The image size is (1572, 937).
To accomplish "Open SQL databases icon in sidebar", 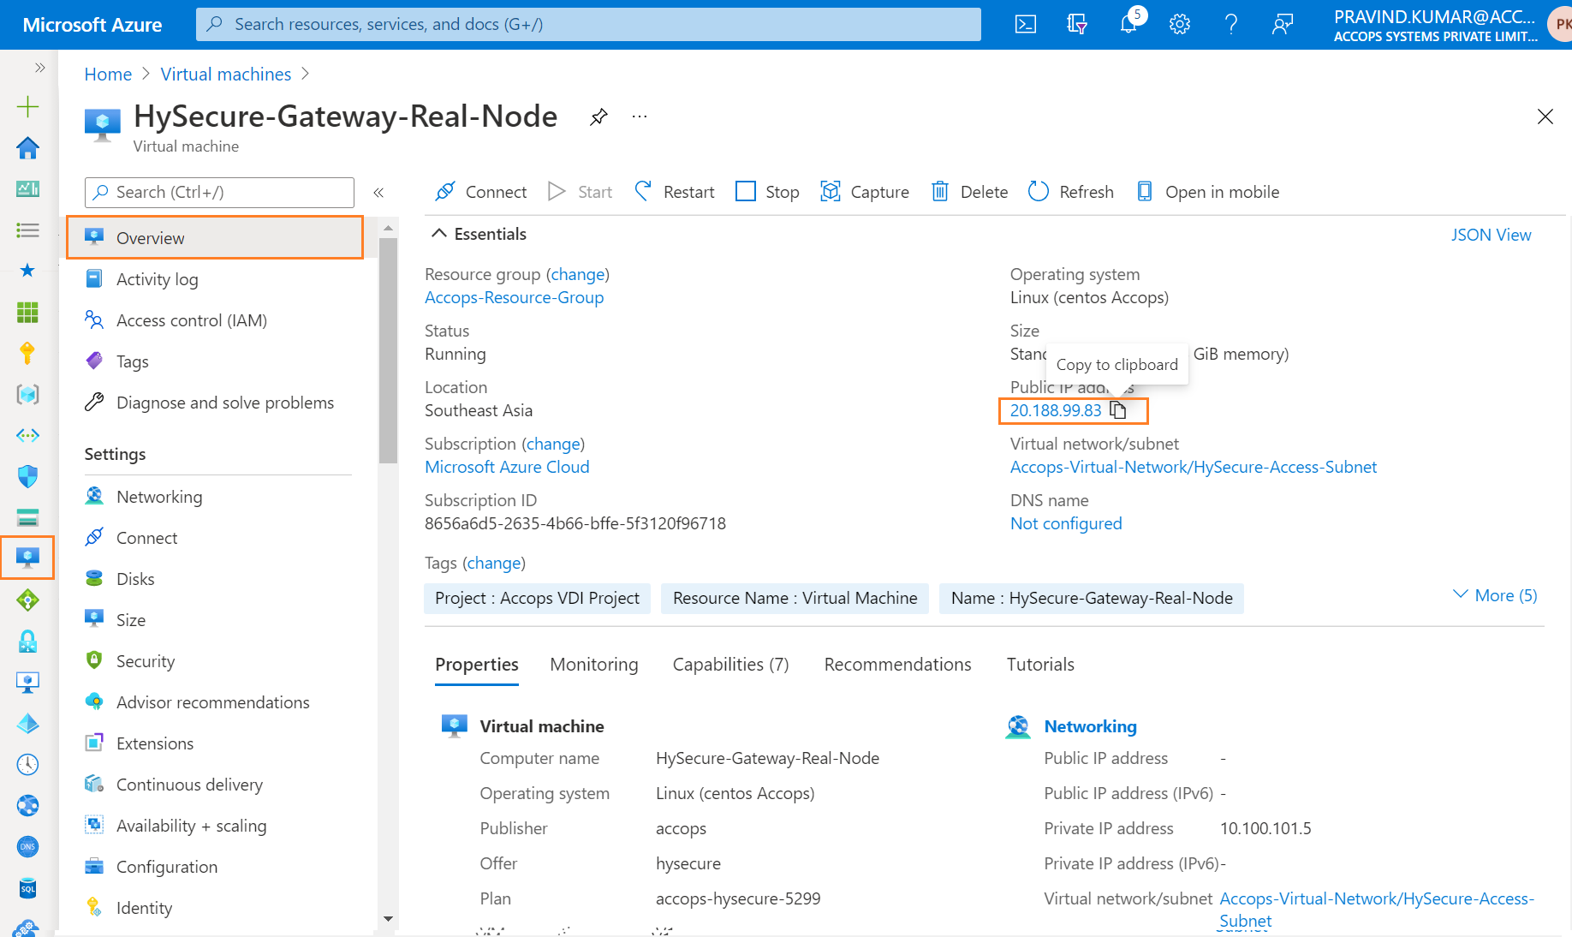I will point(27,887).
